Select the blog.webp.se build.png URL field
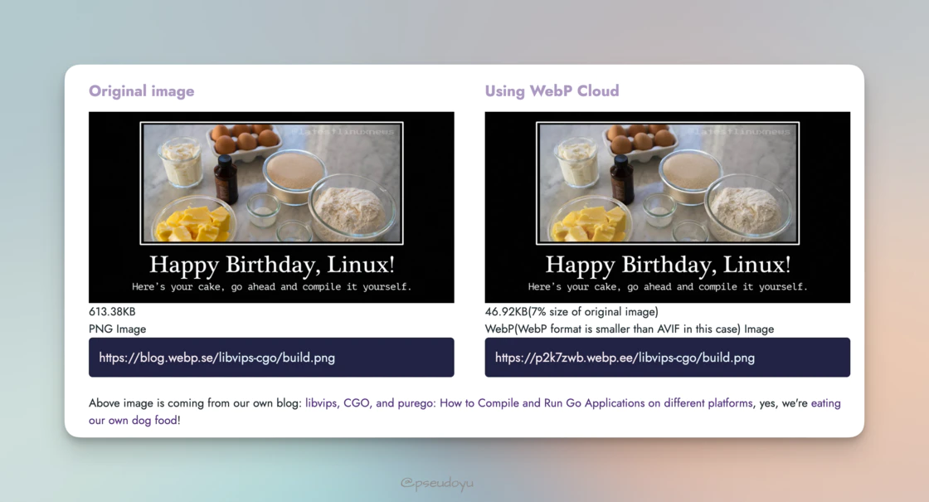The image size is (929, 502). pyautogui.click(x=271, y=358)
